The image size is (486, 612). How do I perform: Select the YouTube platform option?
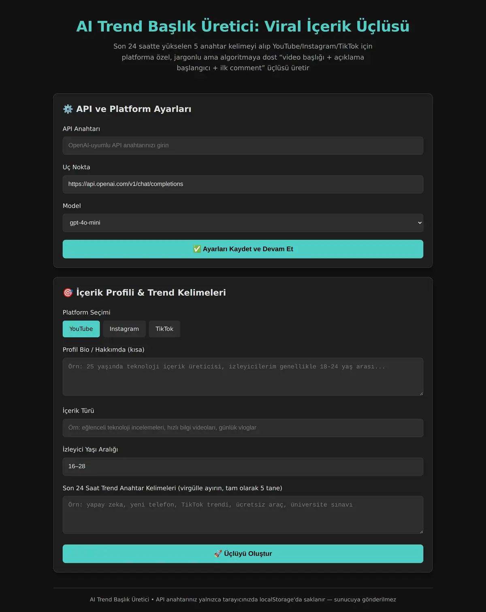coord(81,329)
